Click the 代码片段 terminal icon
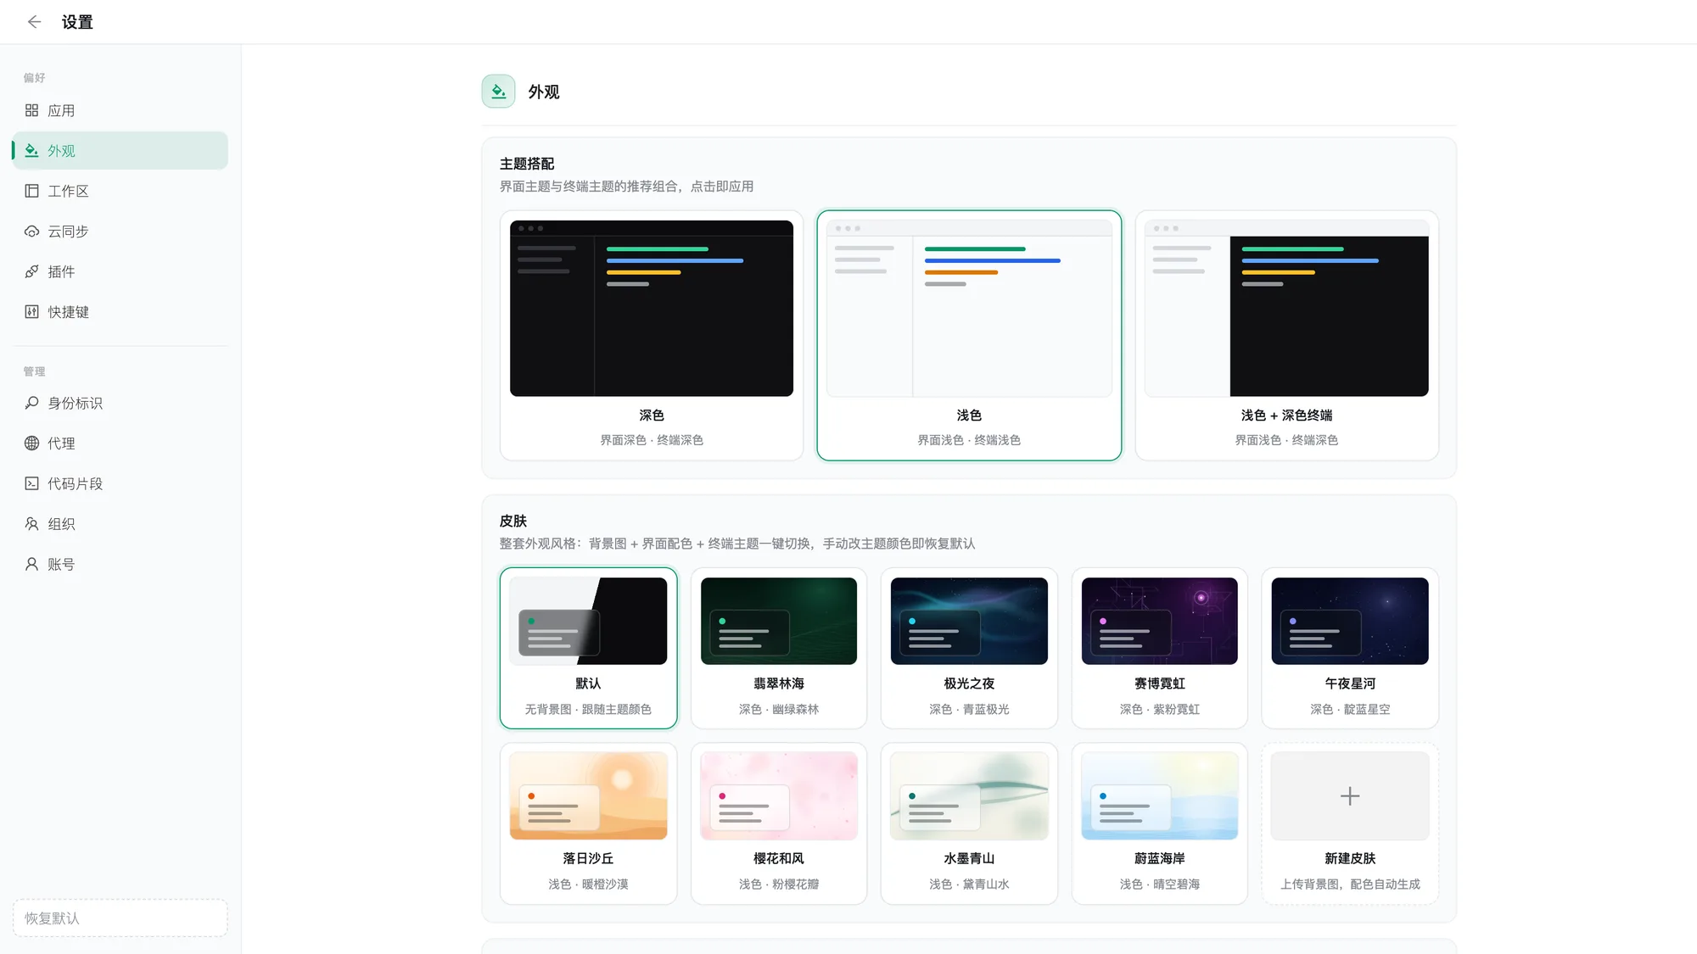1697x954 pixels. point(31,483)
